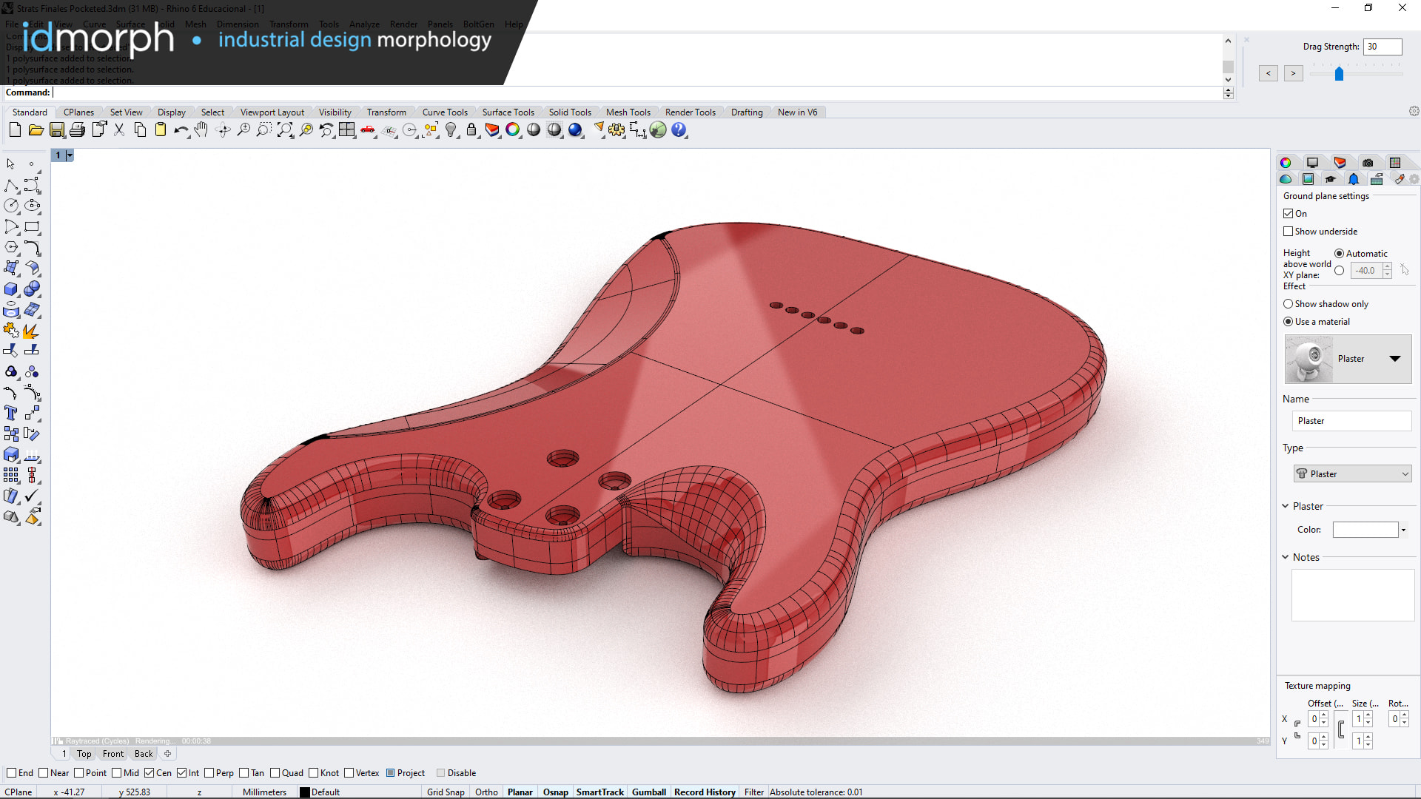
Task: Enable Show underside checkbox
Action: [1289, 232]
